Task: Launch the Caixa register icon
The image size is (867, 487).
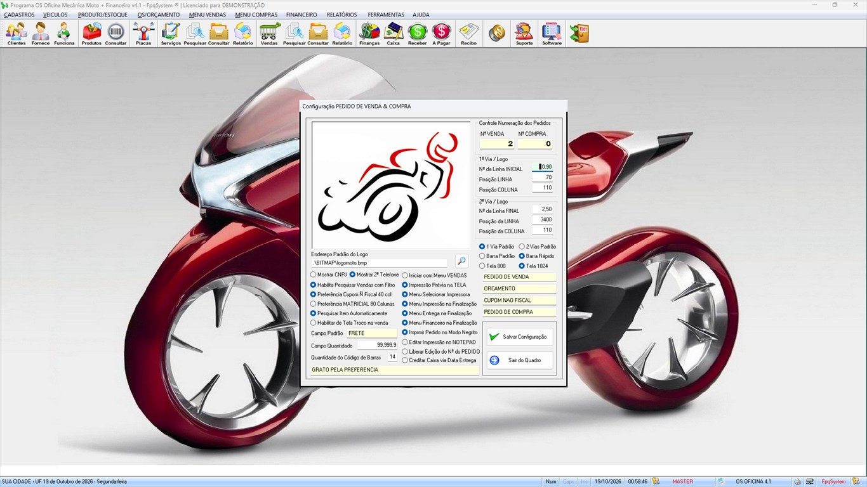Action: [394, 34]
